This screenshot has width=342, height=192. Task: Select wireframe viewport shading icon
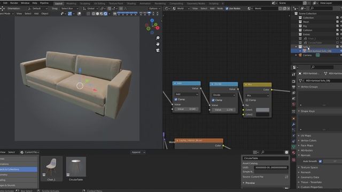[94, 13]
